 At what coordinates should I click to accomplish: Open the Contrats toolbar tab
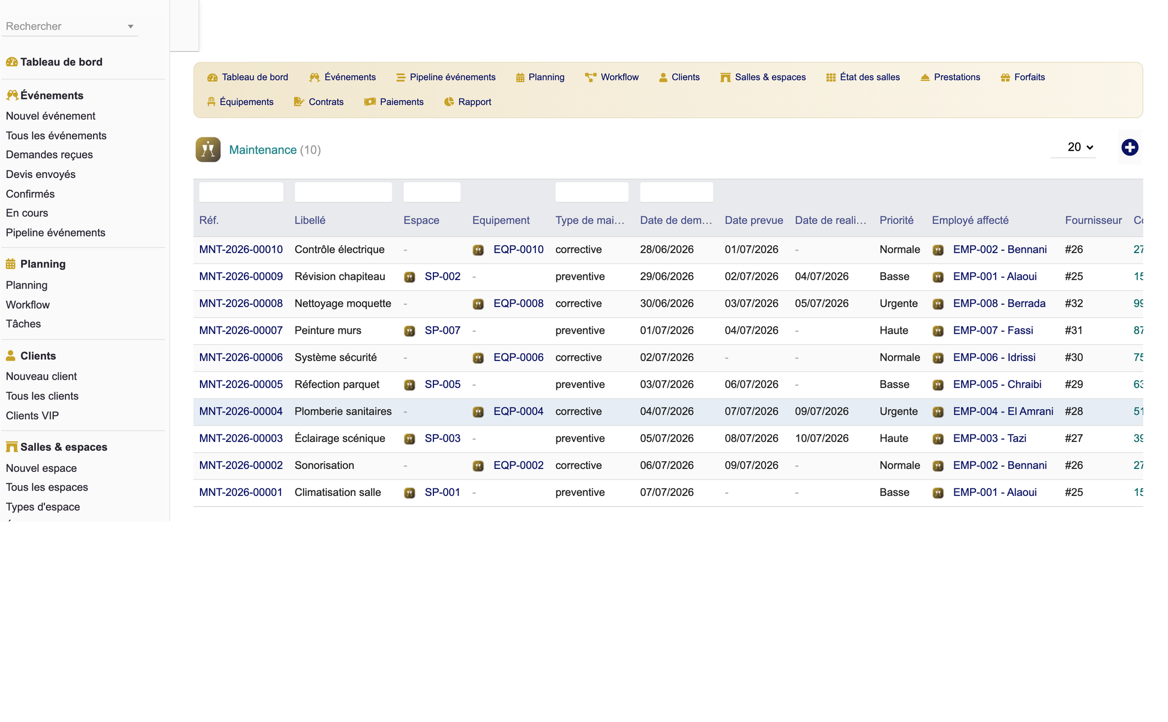[x=319, y=102]
